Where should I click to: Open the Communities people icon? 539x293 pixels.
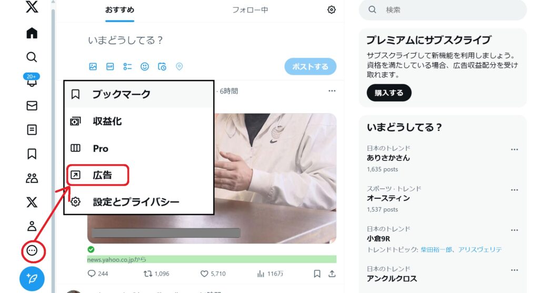coord(32,178)
